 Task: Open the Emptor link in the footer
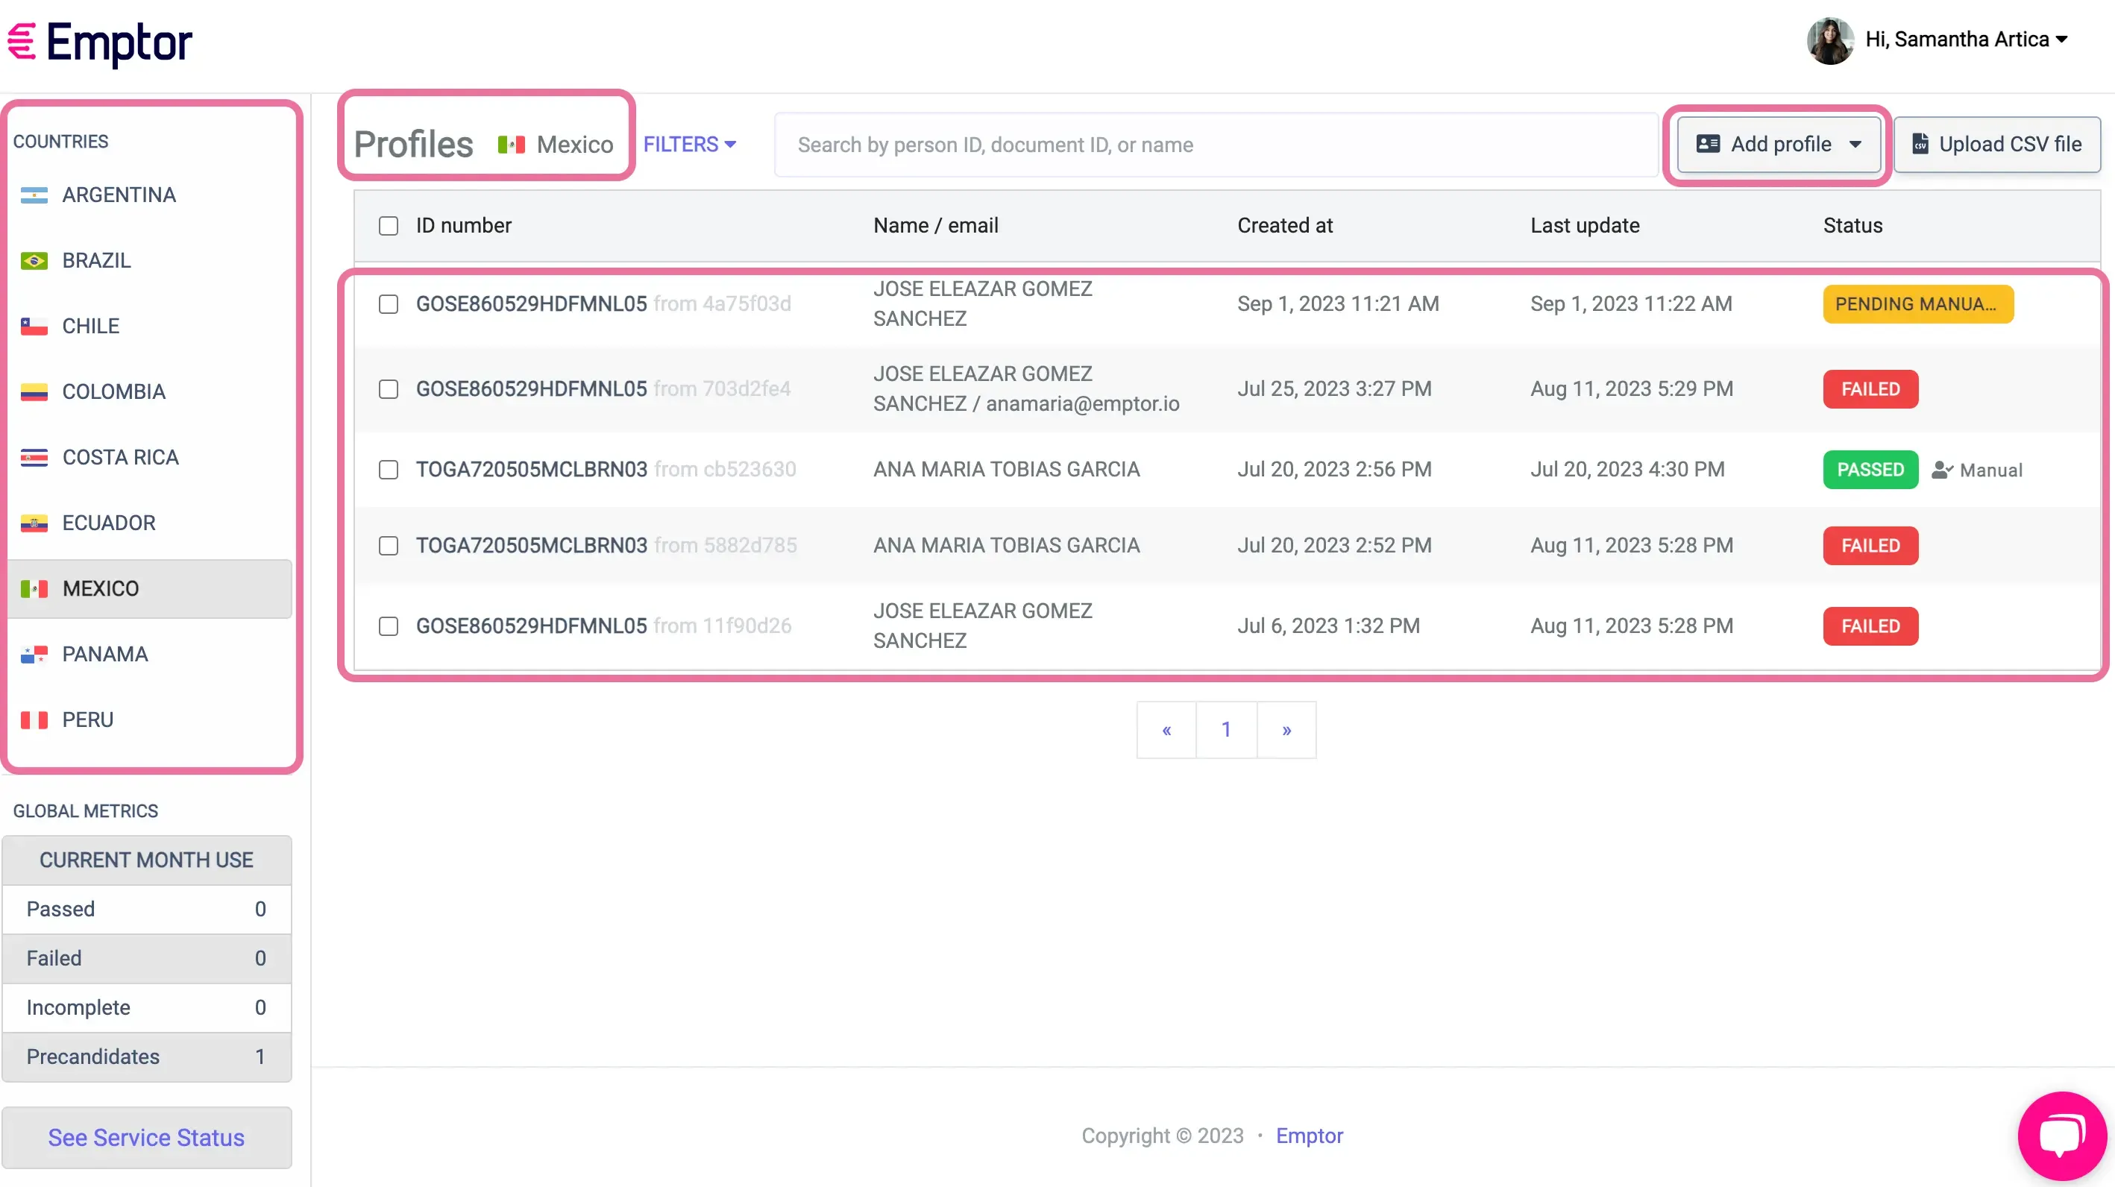1310,1136
